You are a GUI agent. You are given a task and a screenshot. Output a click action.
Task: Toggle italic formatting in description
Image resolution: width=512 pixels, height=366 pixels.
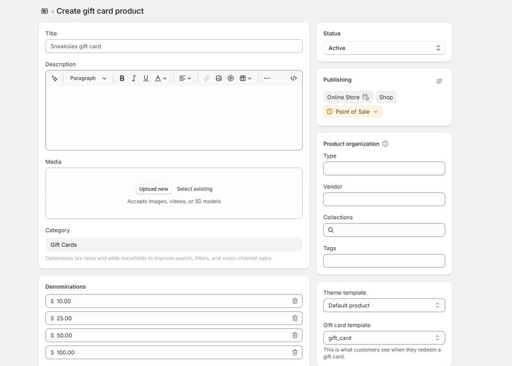pyautogui.click(x=134, y=78)
